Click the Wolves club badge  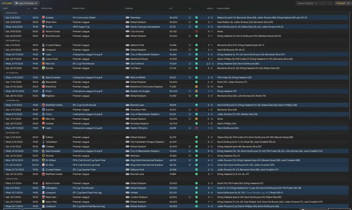tap(43, 156)
